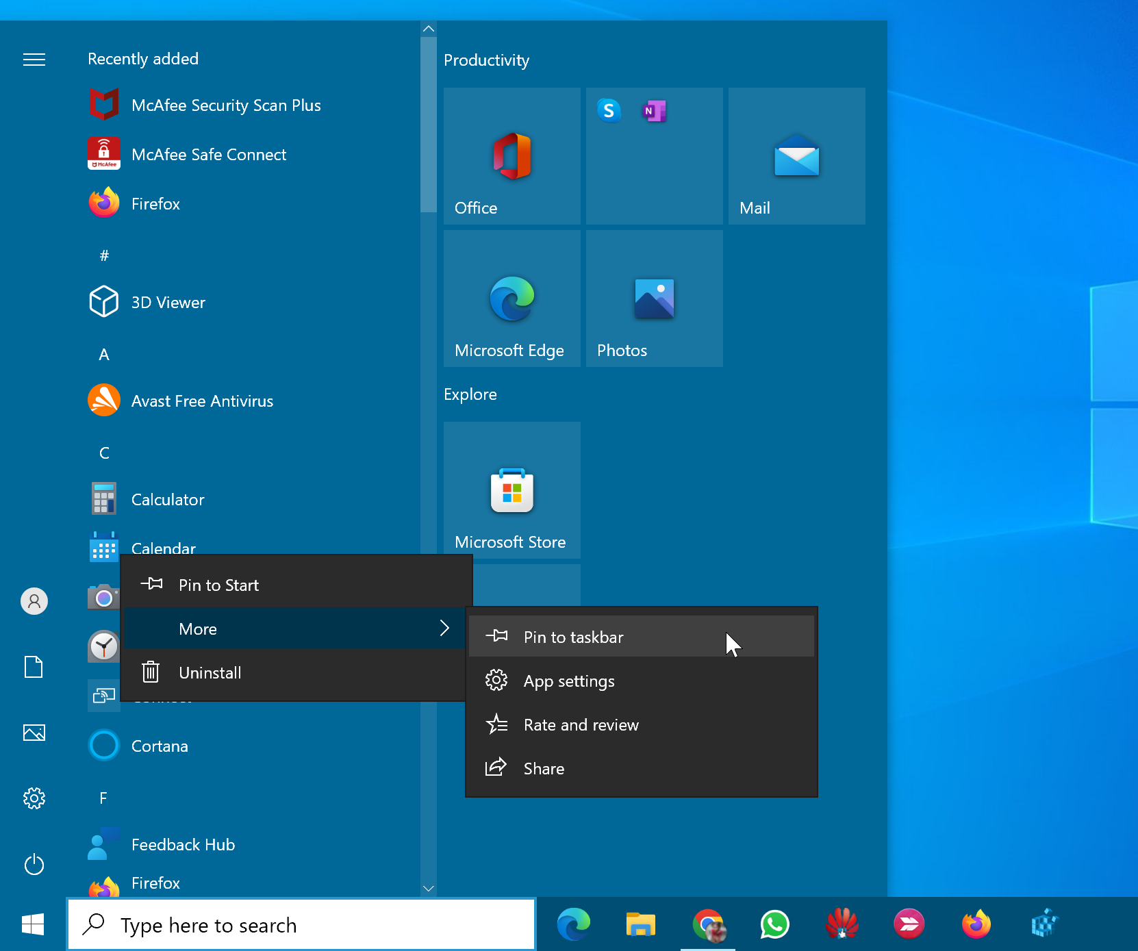Jump to letter A app group header

point(104,355)
